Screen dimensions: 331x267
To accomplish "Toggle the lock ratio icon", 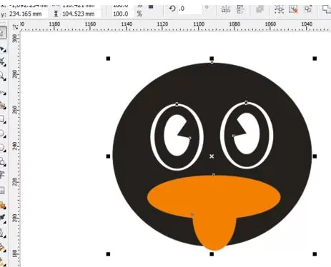I will [151, 6].
